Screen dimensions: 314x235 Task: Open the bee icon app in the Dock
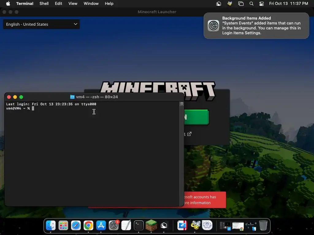[x=195, y=226]
